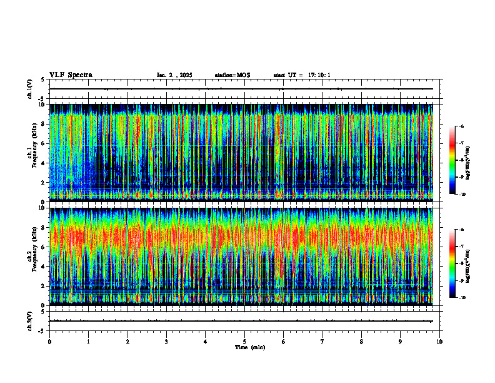Click inside the ch.2 spectrogram panel
This screenshot has height=383, width=495.
[241, 257]
